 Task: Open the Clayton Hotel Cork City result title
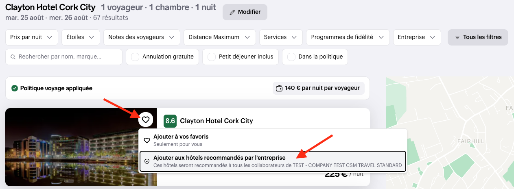[x=217, y=121]
